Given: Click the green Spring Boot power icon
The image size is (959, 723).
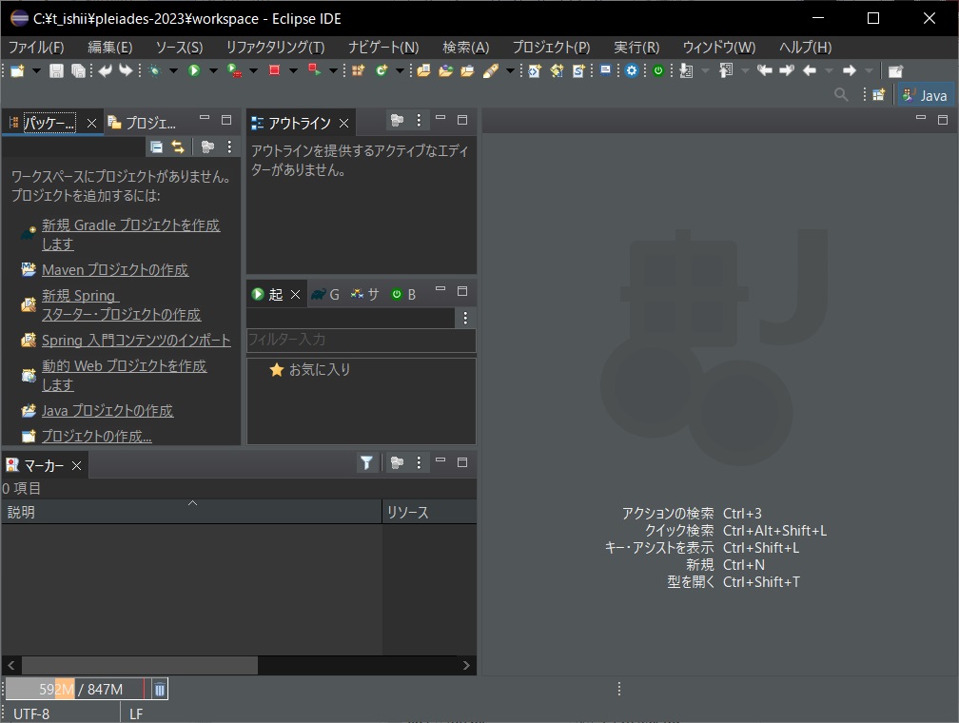Looking at the screenshot, I should tap(658, 71).
